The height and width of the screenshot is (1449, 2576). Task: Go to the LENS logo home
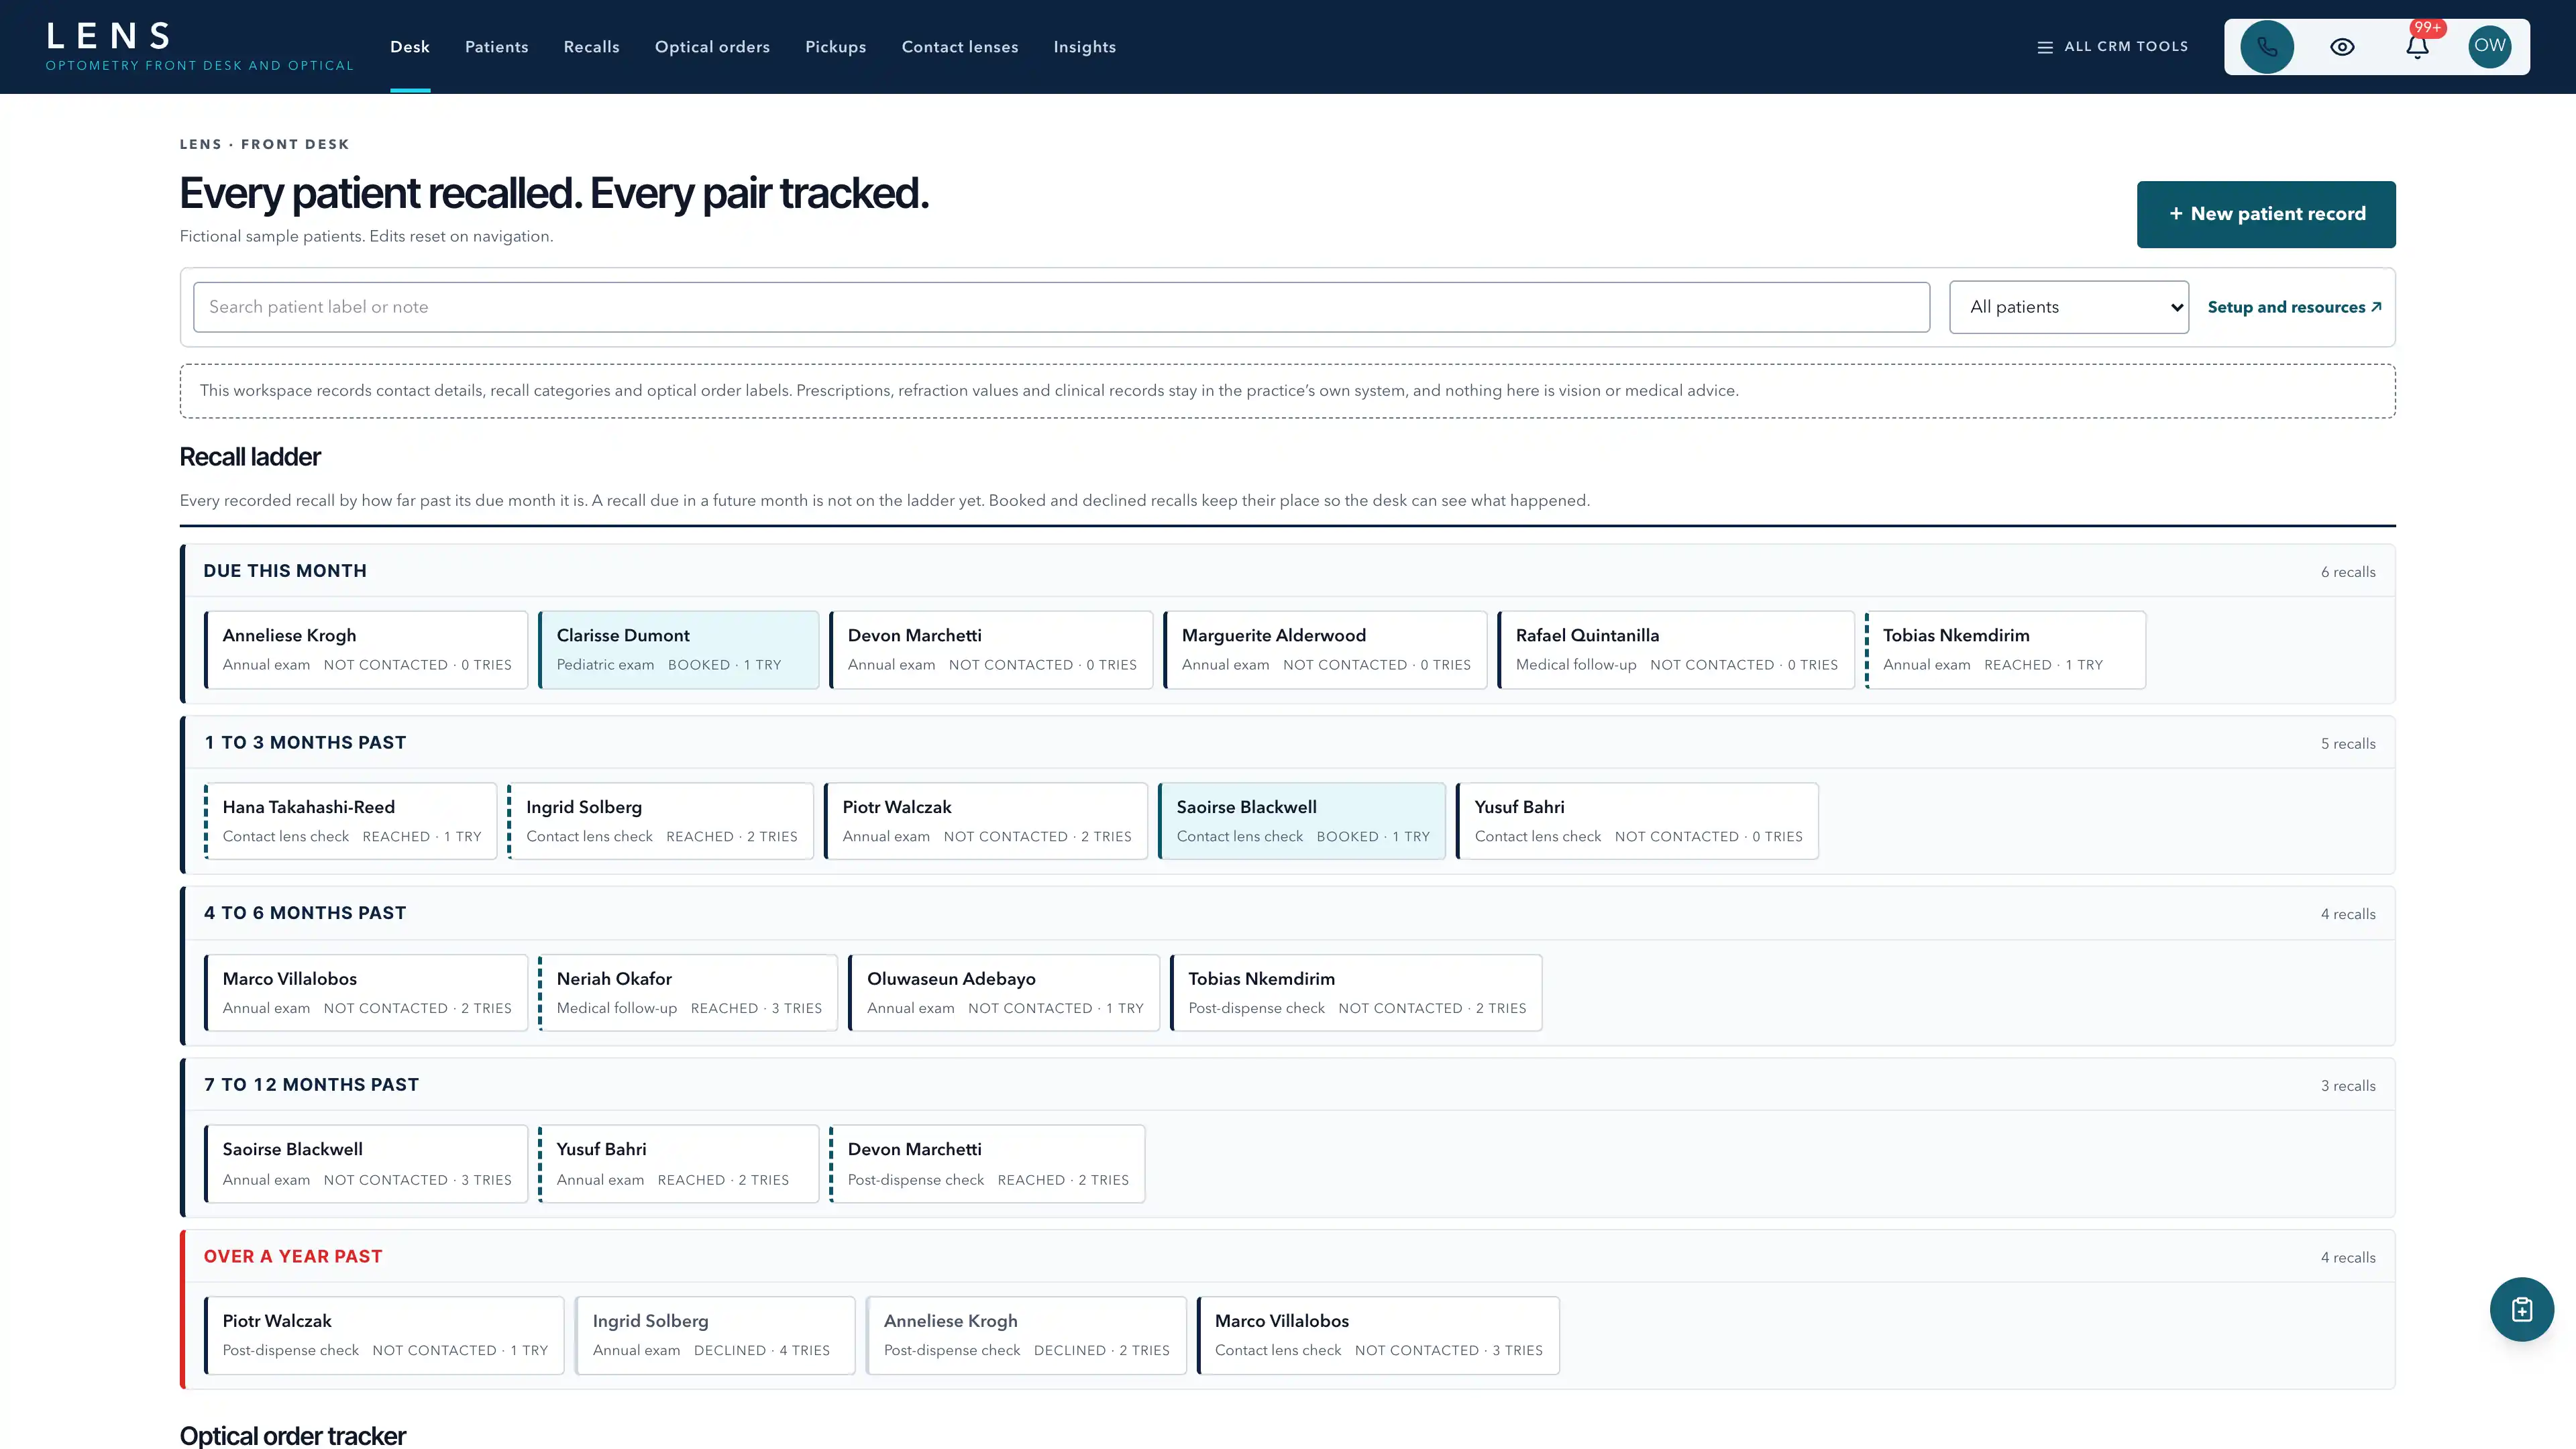(x=199, y=47)
